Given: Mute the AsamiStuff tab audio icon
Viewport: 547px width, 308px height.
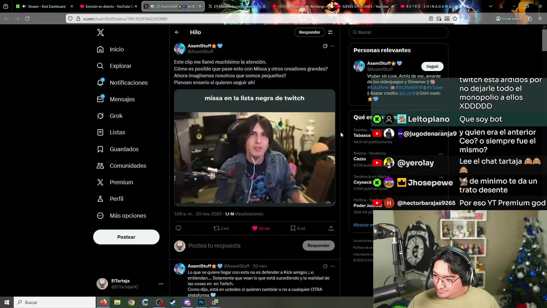Looking at the screenshot, I should [152, 6].
